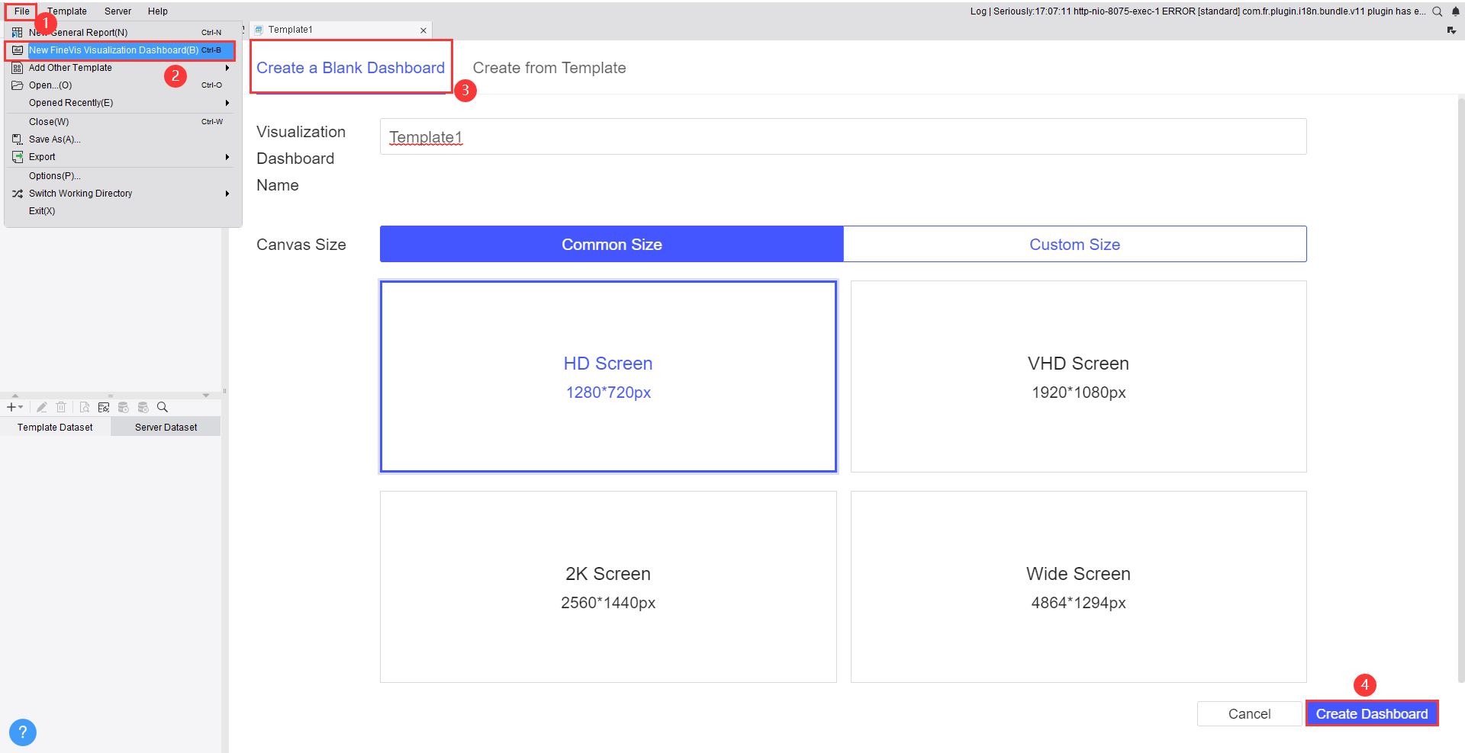Preview dataset data with the document-magnifier icon
The height and width of the screenshot is (753, 1465).
click(x=84, y=407)
